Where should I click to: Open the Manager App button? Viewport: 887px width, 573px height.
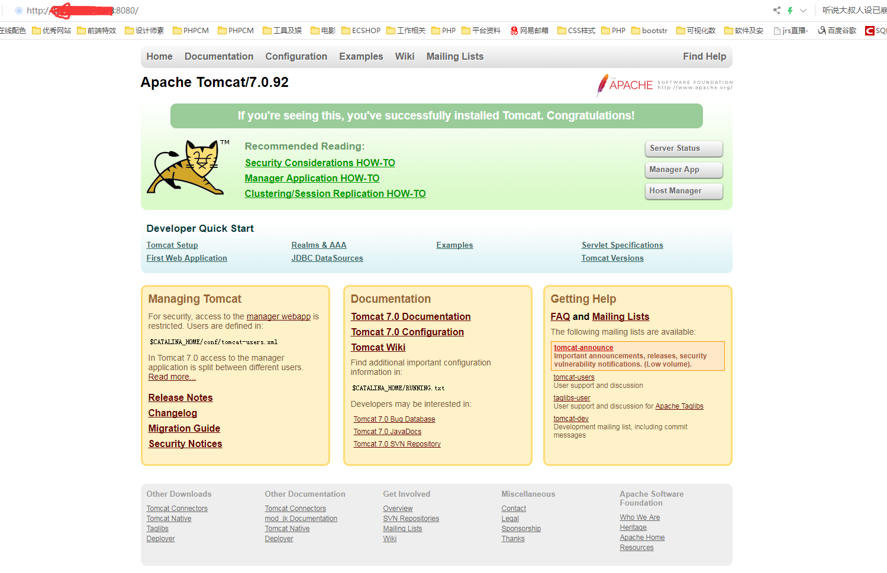[x=683, y=170]
